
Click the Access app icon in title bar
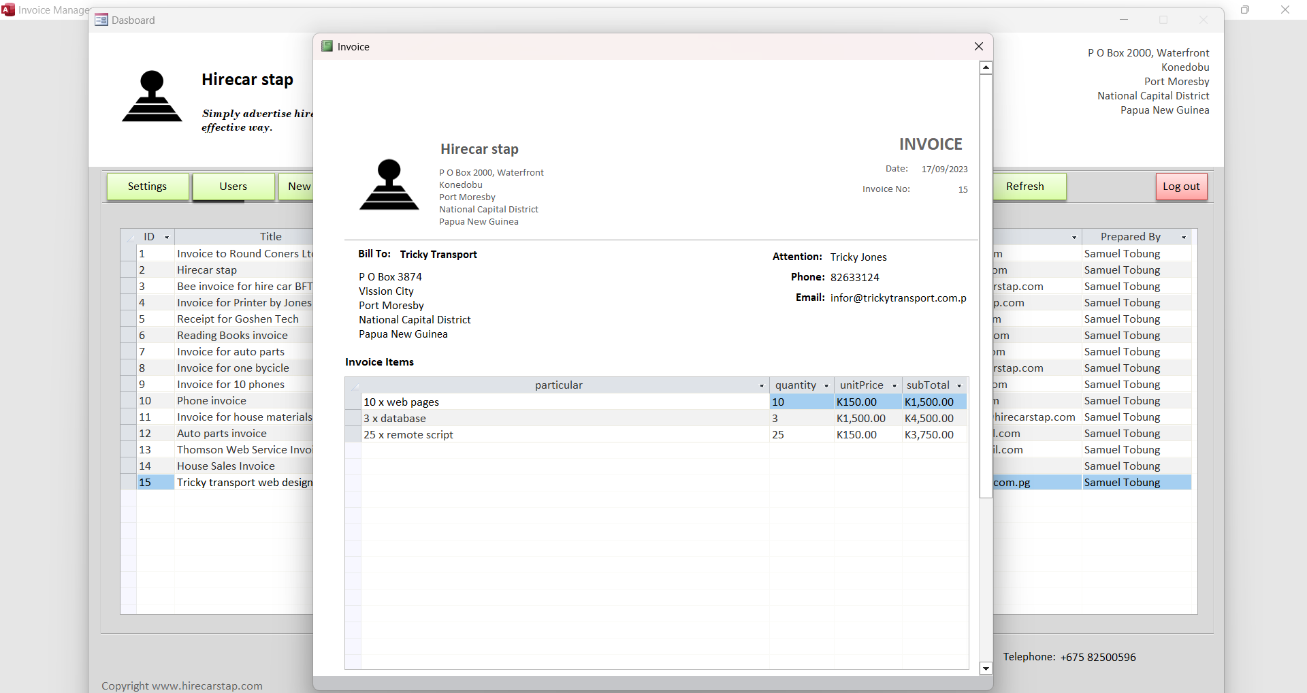(8, 10)
